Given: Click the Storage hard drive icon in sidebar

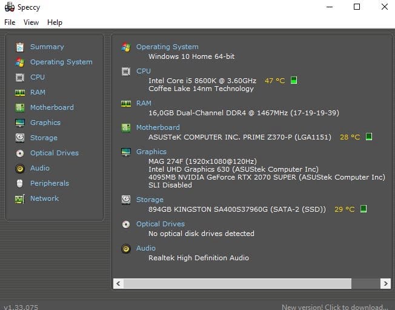Looking at the screenshot, I should [20, 138].
